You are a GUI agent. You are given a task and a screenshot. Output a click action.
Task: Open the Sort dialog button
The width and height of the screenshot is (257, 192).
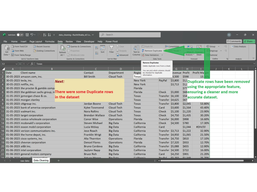[103, 49]
